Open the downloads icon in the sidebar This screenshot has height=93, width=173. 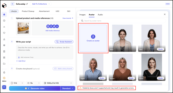tap(4, 39)
